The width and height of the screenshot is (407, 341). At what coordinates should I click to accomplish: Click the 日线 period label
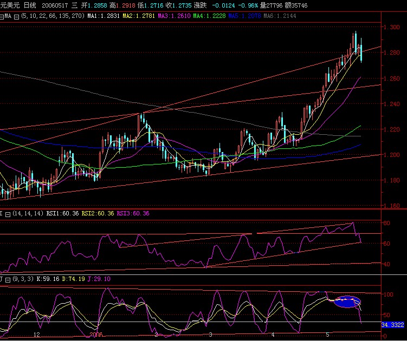point(30,5)
